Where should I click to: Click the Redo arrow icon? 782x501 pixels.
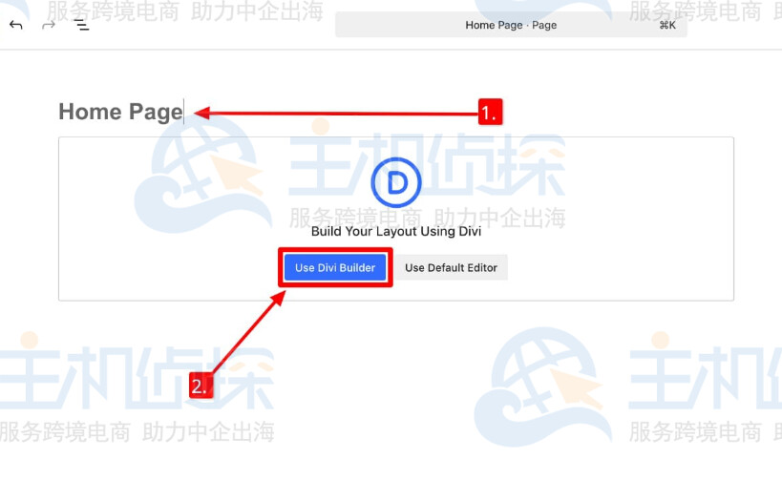pos(49,25)
